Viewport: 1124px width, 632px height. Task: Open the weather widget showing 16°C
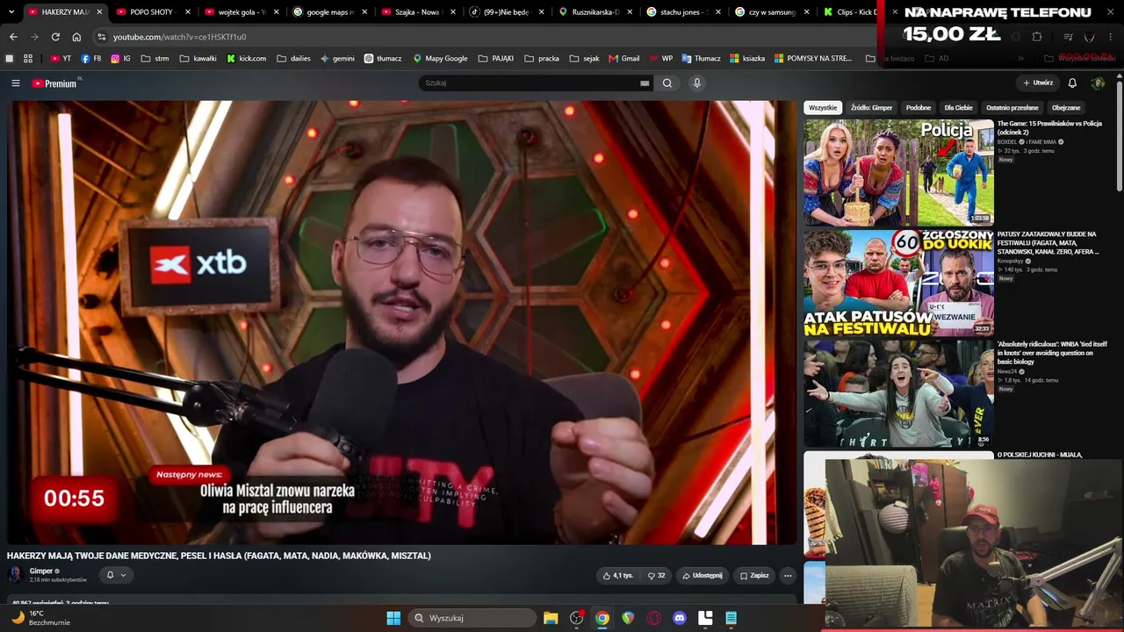pyautogui.click(x=40, y=618)
